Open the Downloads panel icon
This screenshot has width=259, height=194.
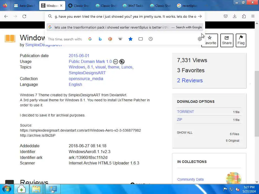234,16
